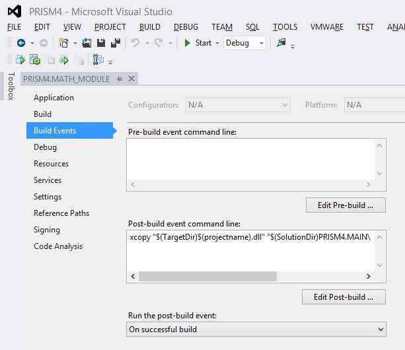Click the post-build horizontal scrollbar thumb

click(207, 277)
